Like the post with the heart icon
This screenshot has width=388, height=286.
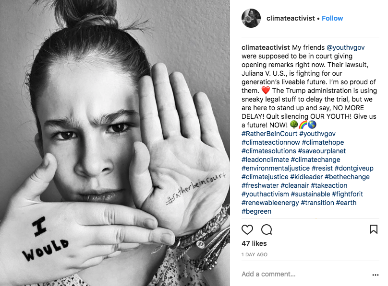(x=247, y=230)
